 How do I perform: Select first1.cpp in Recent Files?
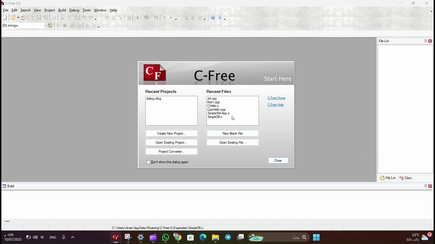[213, 102]
